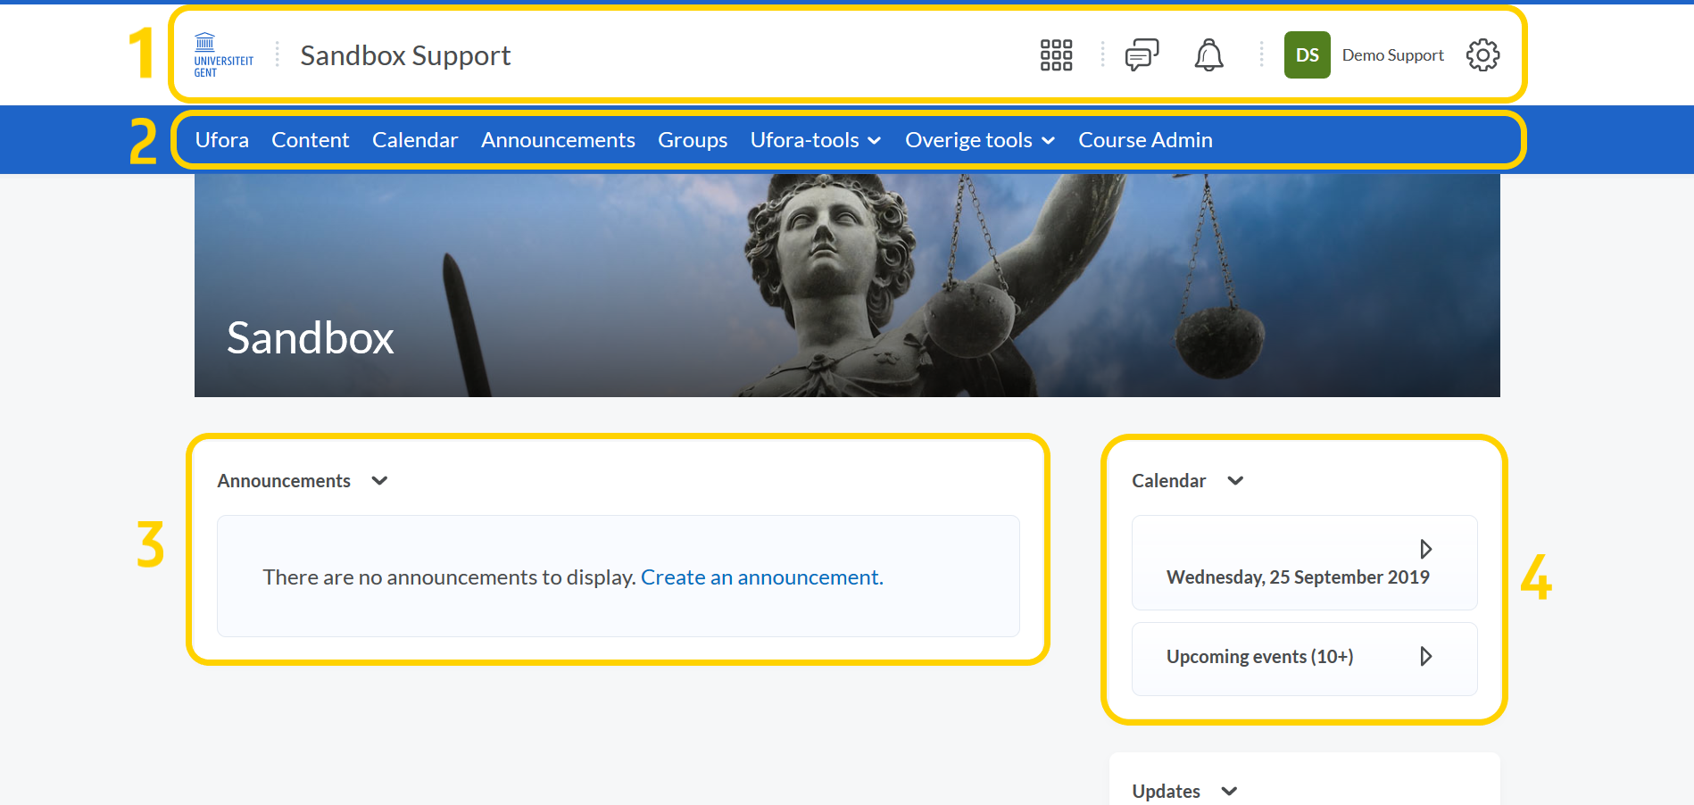Open the Announcements widget dropdown chevron
1694x805 pixels.
click(379, 481)
